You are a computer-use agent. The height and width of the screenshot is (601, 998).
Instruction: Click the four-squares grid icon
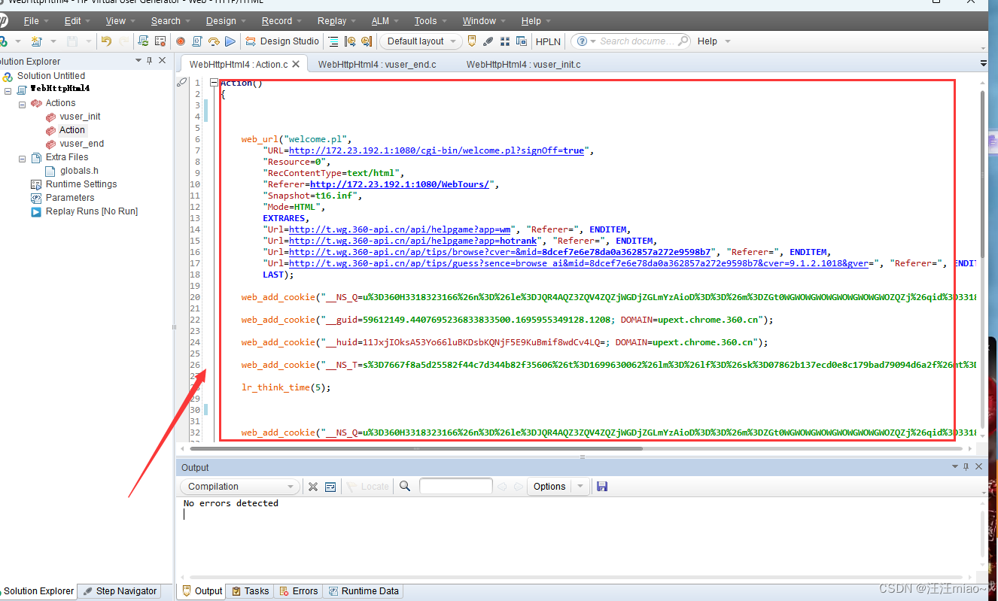click(505, 41)
